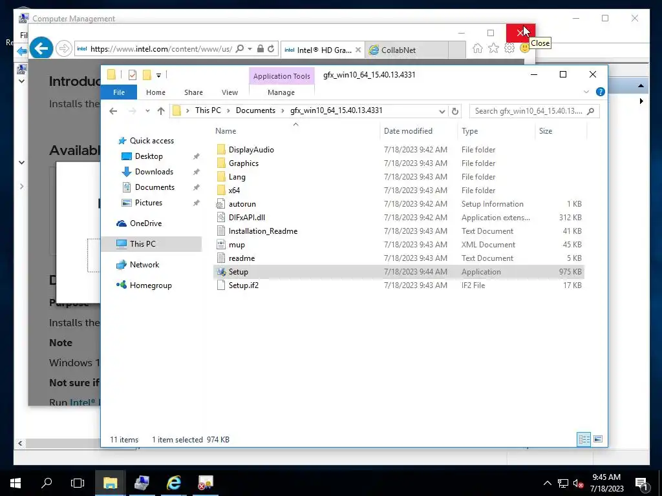Click Documents in the breadcrumb path
662x496 pixels.
click(x=255, y=110)
